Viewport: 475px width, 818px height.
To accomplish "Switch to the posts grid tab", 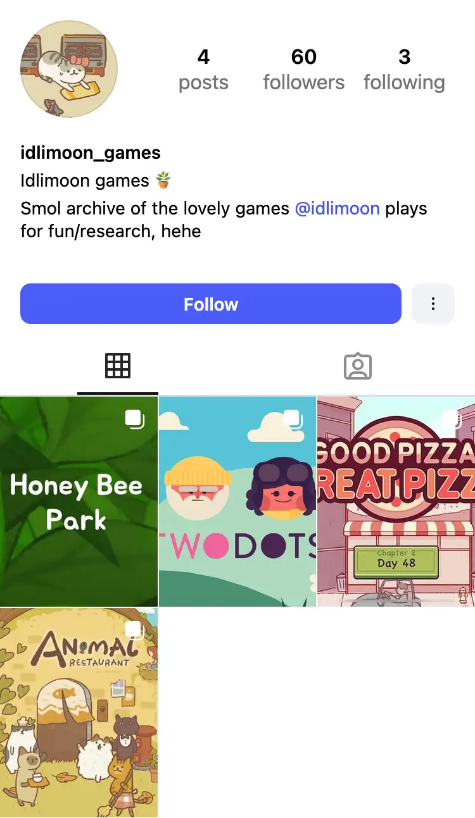I will (x=118, y=366).
